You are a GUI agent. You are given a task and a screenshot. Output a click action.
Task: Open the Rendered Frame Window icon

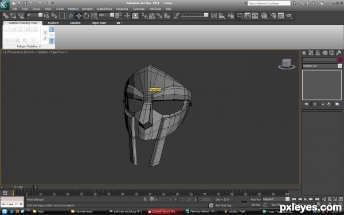coord(281,15)
